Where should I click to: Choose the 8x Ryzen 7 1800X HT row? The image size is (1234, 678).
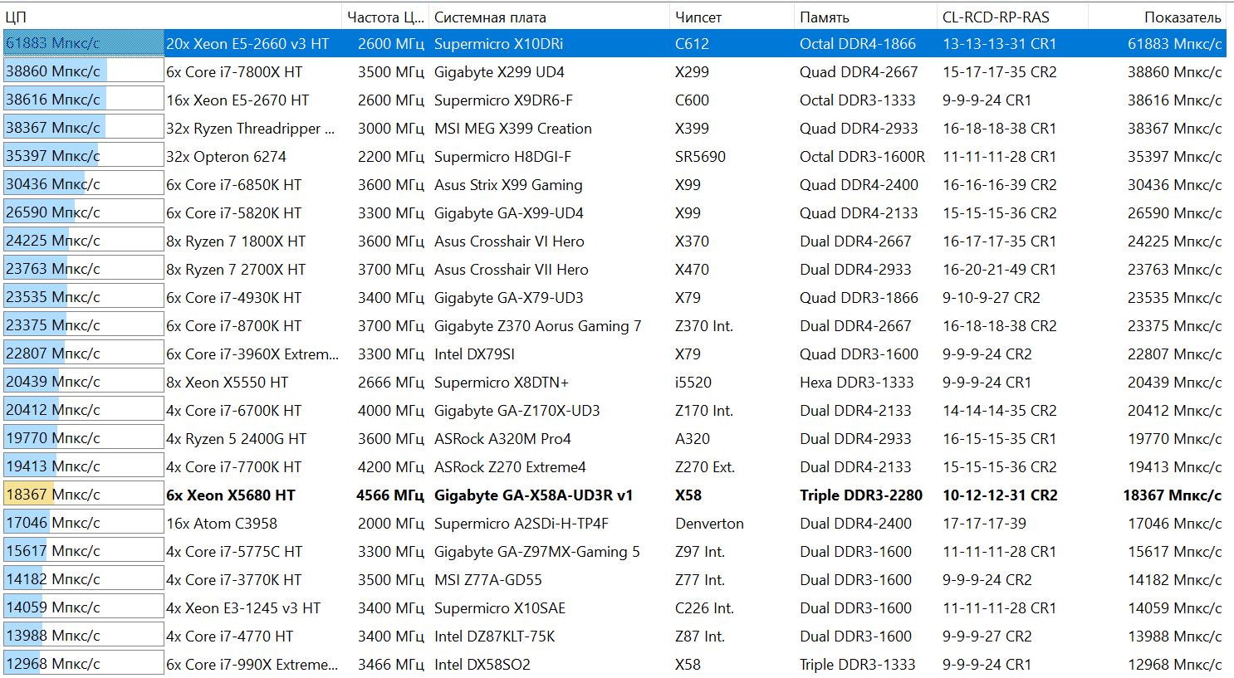(236, 241)
